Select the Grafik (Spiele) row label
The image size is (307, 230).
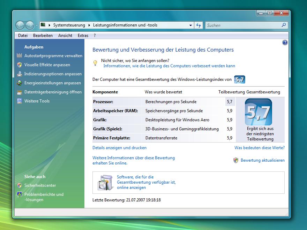tap(108, 129)
